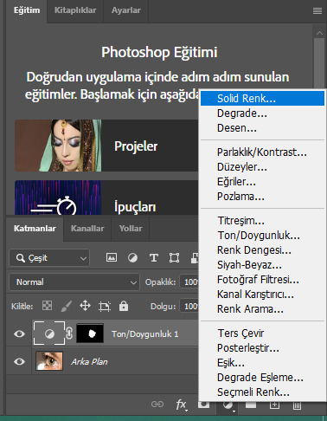
Task: Filter layers by adjustment layer icon
Action: pyautogui.click(x=132, y=257)
